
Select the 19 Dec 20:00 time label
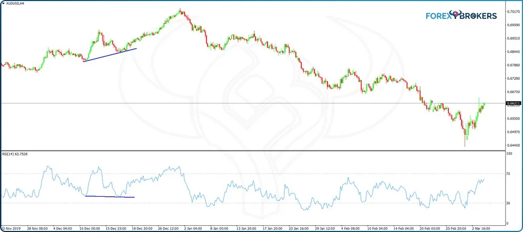tap(142, 228)
